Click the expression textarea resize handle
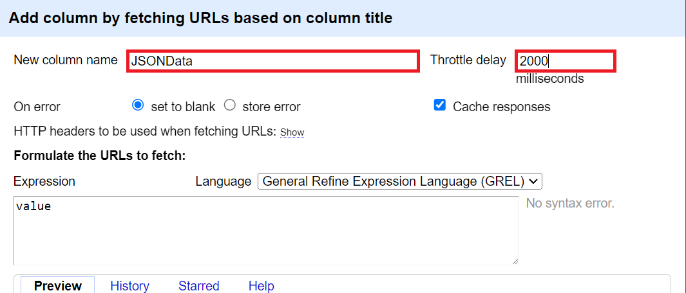The height and width of the screenshot is (293, 686). click(515, 261)
